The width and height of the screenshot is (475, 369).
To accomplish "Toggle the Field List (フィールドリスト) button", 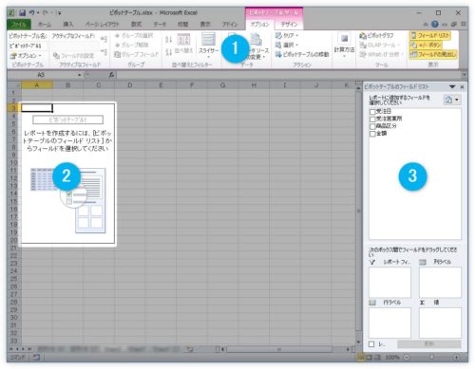I will tap(430, 36).
